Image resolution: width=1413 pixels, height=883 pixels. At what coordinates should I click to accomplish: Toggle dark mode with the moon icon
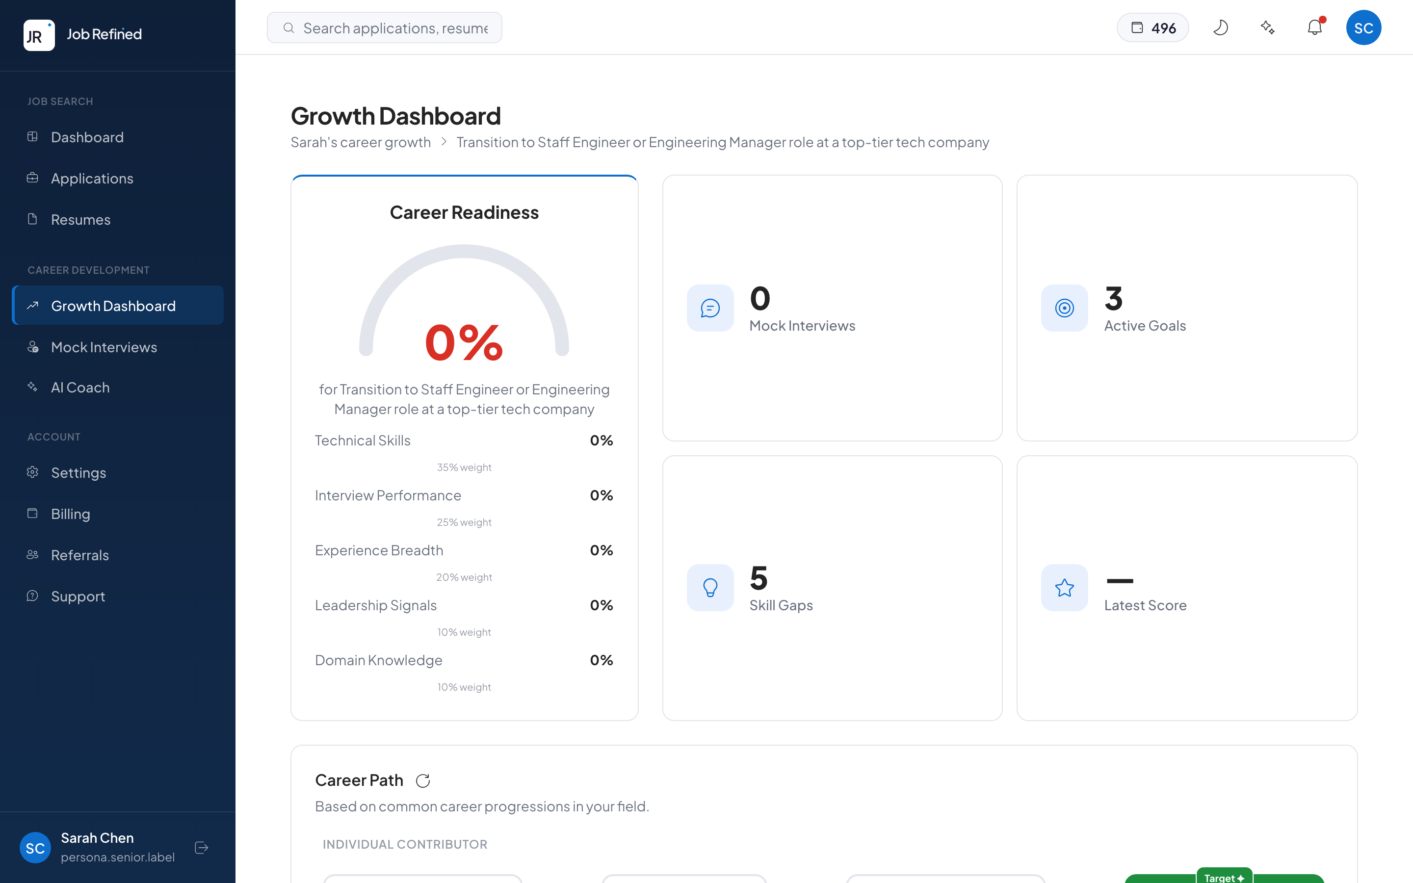[1221, 27]
